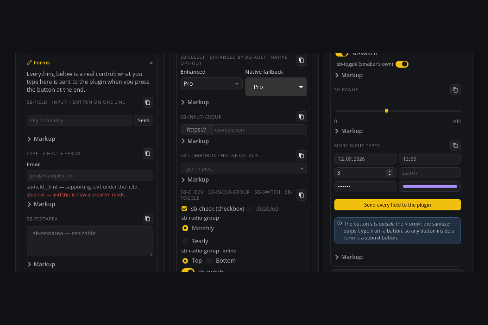Select the Yearly radio option
Image resolution: width=488 pixels, height=325 pixels.
(185, 241)
